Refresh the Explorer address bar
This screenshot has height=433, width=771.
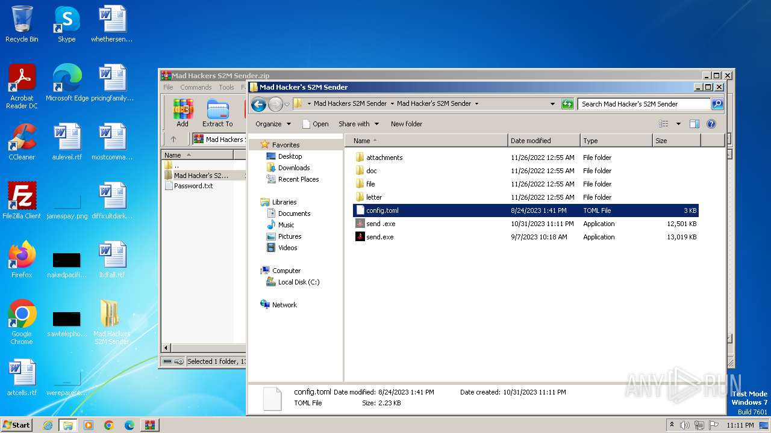[567, 104]
